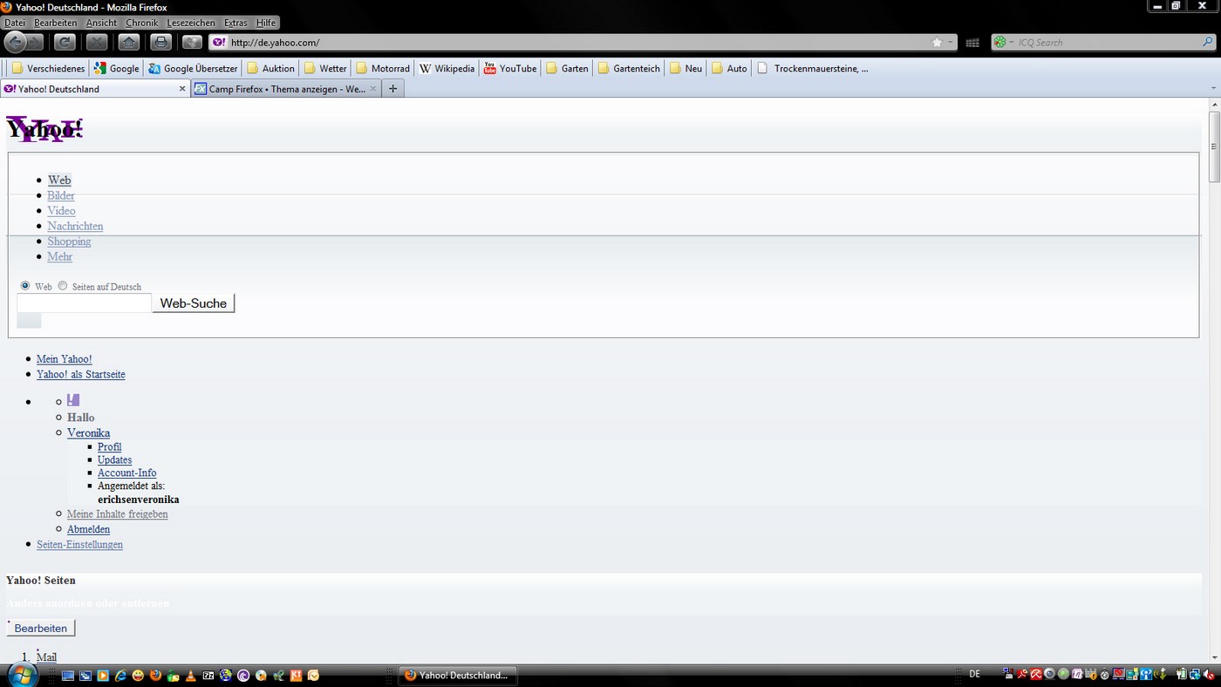Select the Seiten auf Deutsch radio button
Viewport: 1221px width, 687px height.
(x=63, y=285)
